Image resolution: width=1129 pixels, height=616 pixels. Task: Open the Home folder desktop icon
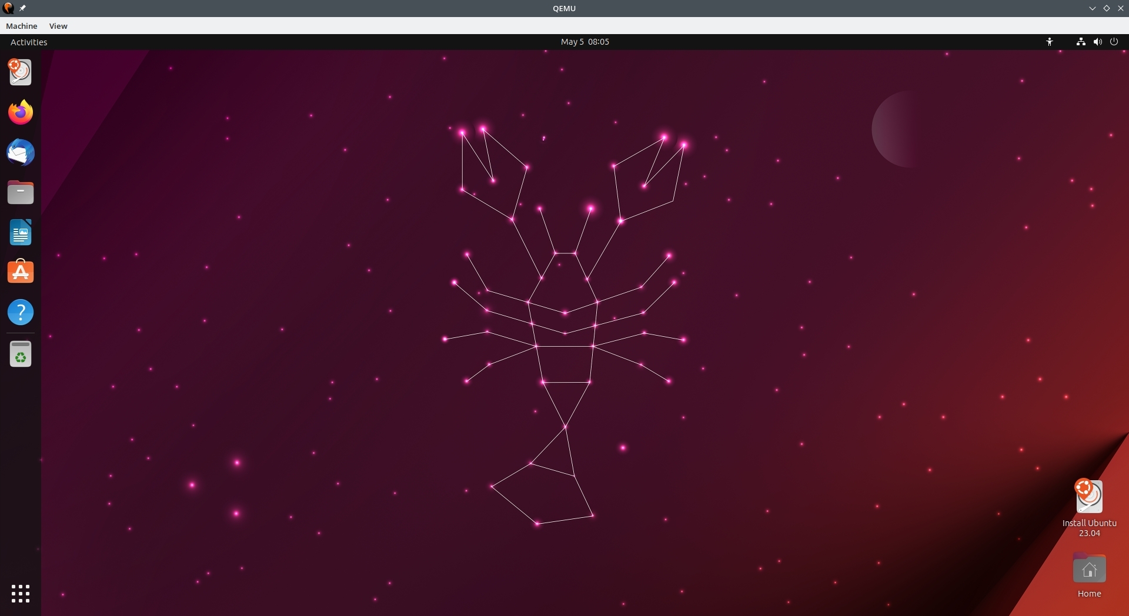click(1089, 576)
